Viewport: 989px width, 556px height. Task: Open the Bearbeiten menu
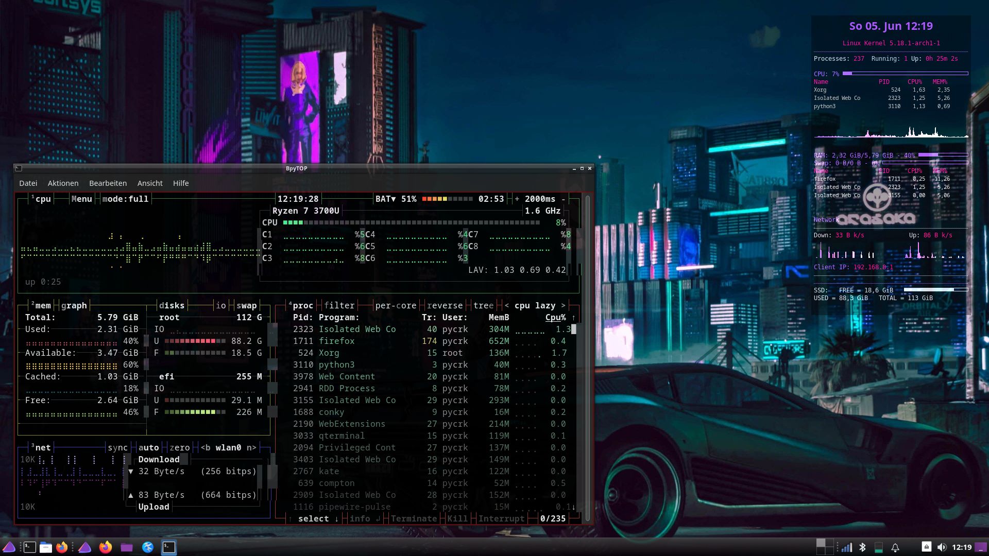tap(108, 183)
